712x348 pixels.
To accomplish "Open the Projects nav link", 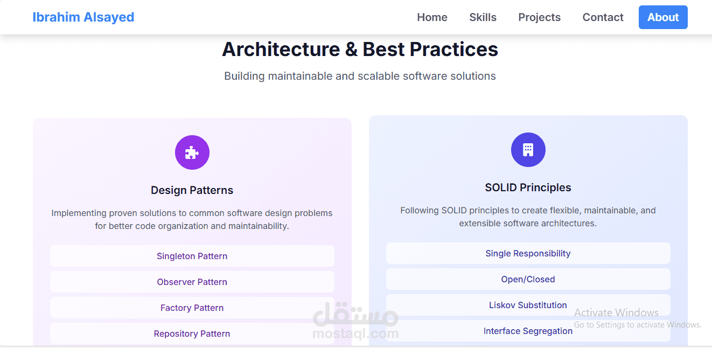I will coord(540,17).
